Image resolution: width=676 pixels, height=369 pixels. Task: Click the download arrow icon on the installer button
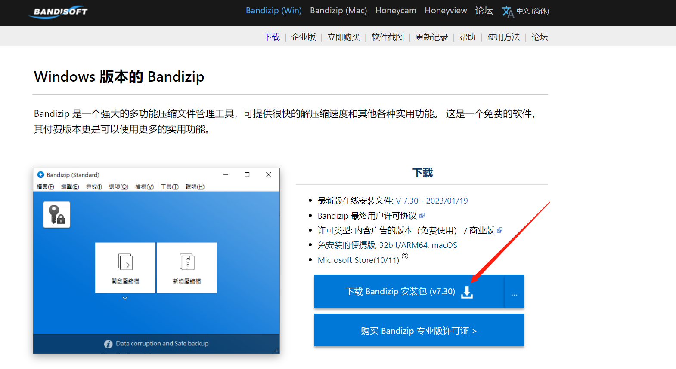point(467,292)
